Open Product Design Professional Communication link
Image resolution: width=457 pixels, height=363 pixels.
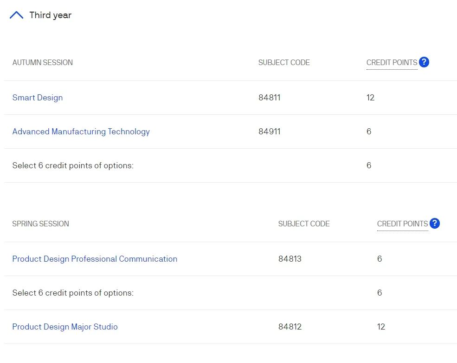click(95, 259)
